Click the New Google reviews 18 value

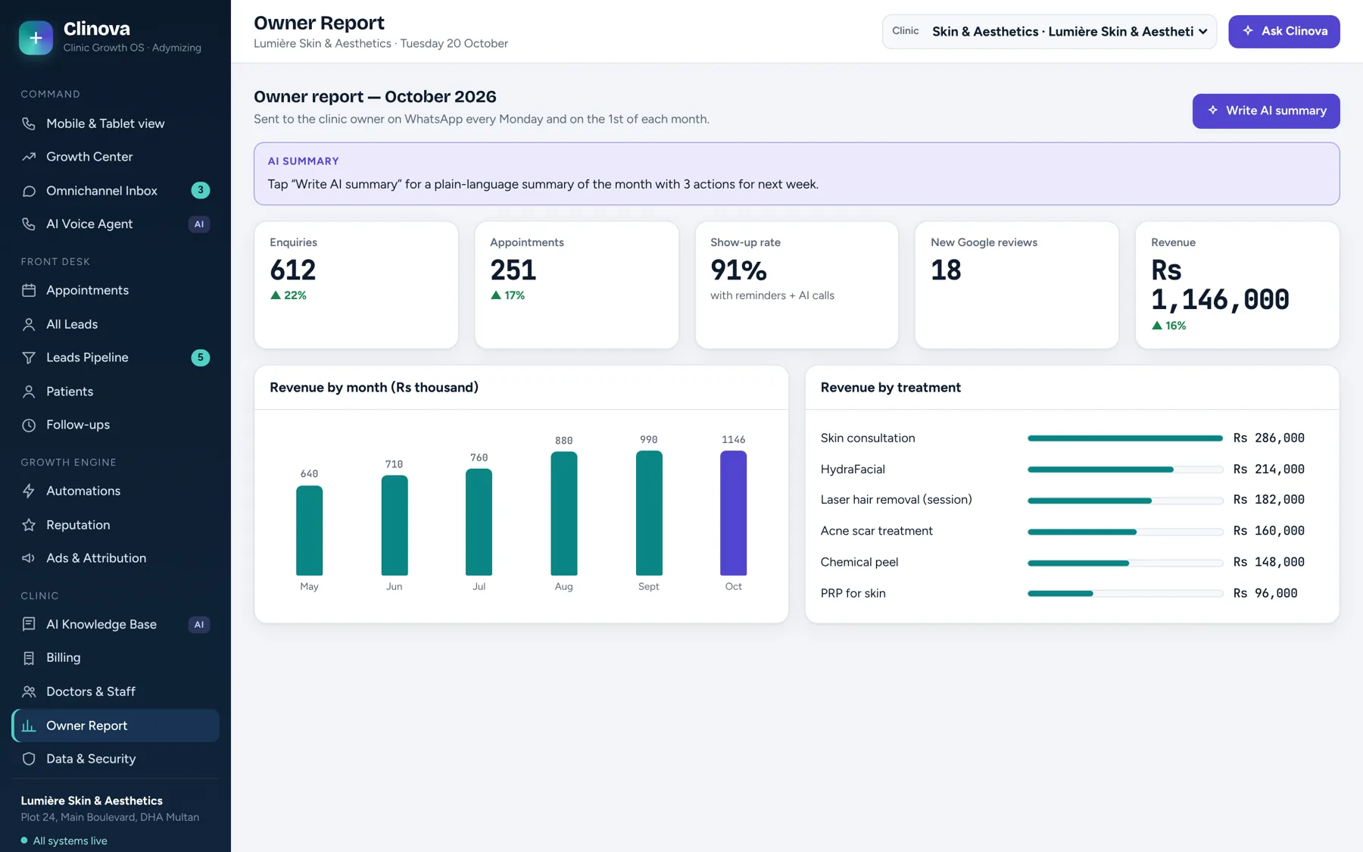(x=946, y=270)
